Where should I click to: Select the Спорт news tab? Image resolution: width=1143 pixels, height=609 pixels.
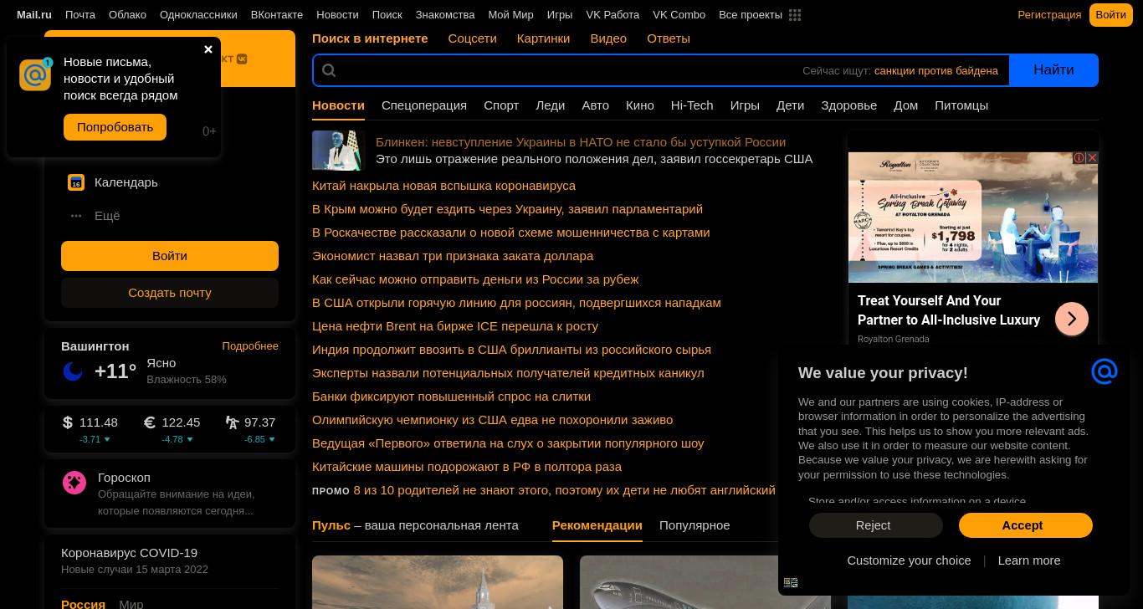coord(501,105)
